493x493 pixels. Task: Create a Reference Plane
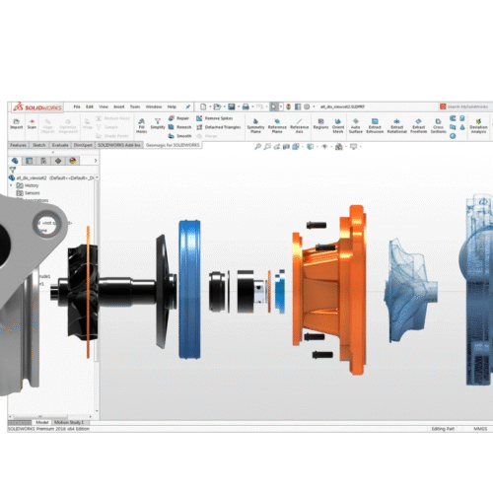point(277,126)
